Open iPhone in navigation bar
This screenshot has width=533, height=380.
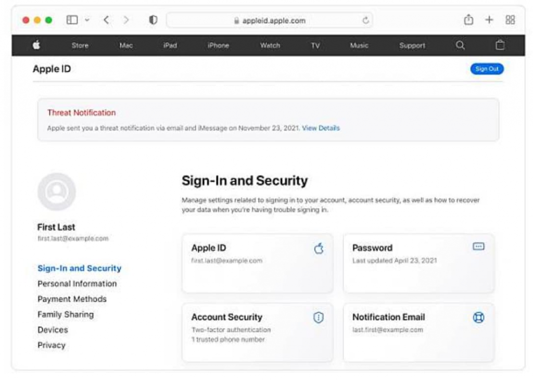coord(218,45)
